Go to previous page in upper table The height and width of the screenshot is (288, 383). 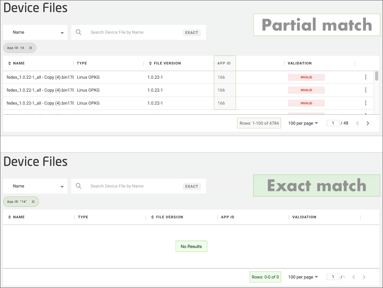click(357, 123)
